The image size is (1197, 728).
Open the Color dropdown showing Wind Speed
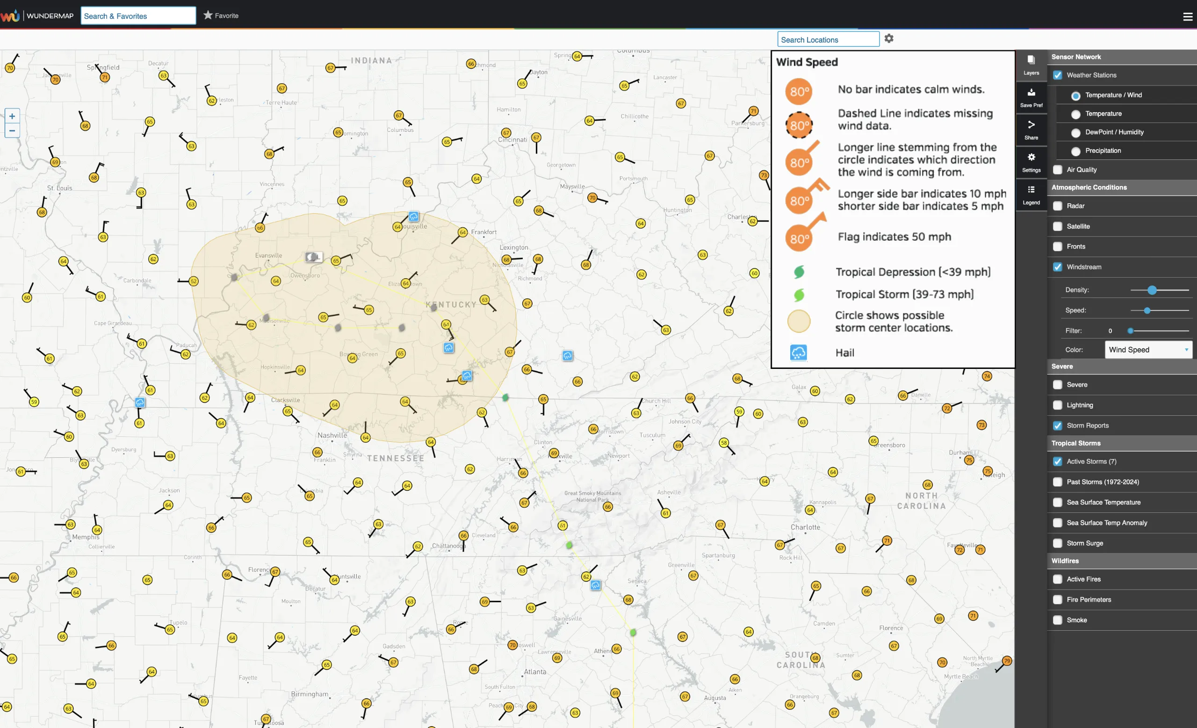click(1148, 349)
